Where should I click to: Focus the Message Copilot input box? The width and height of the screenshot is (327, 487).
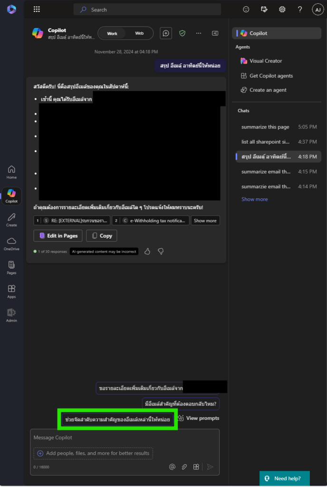[x=125, y=438]
